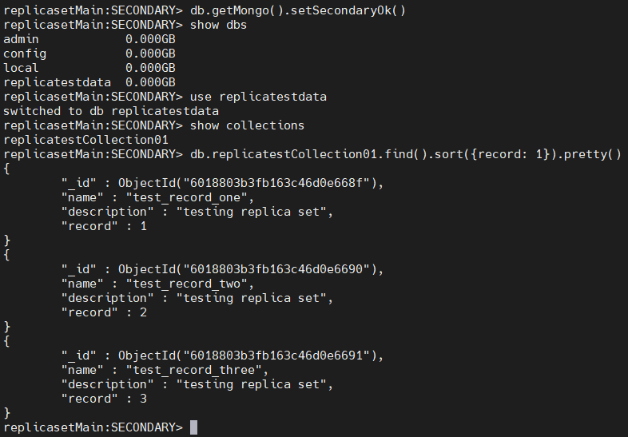Click the find().sort() query command

pos(405,154)
